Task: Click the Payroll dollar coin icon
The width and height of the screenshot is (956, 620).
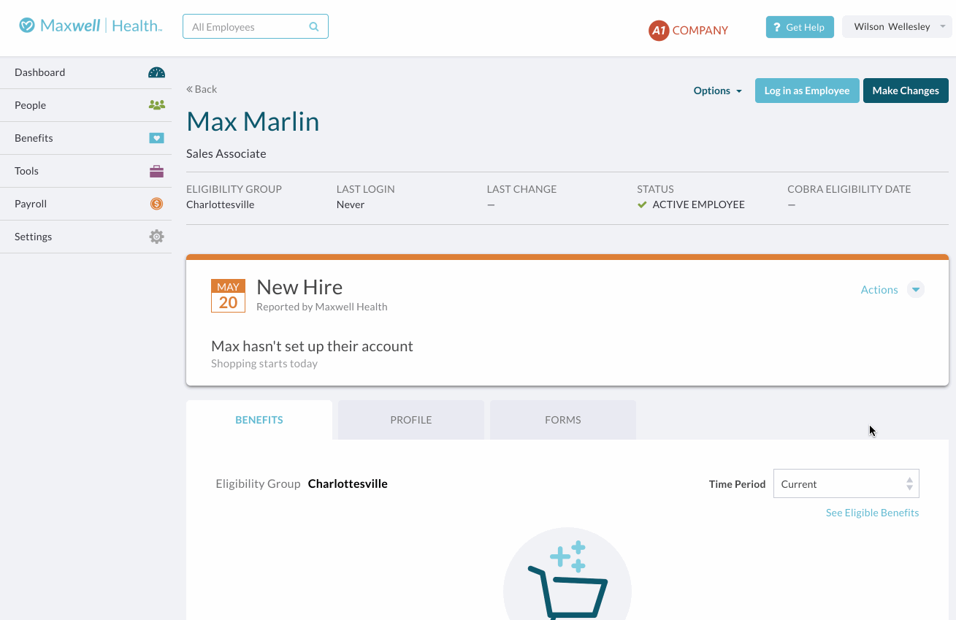Action: click(x=156, y=204)
